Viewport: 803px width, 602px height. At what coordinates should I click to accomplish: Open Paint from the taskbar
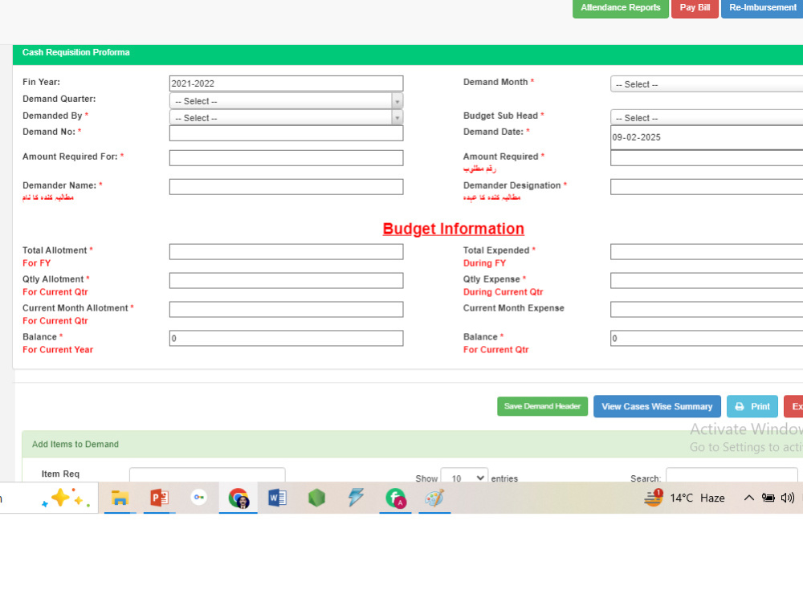(434, 498)
